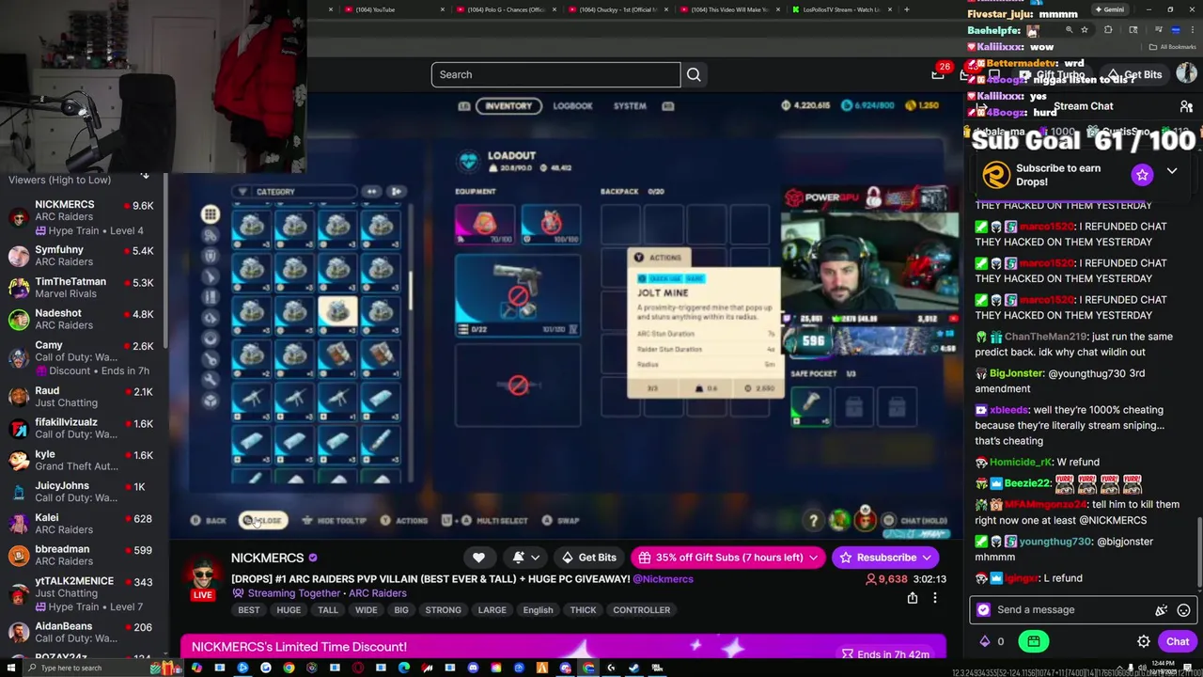Open fifakillvizualz channel in sidebar

click(x=82, y=429)
